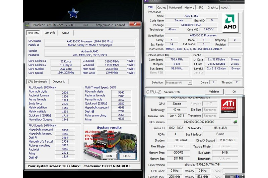Click the blue help icon in language bar
268x178 pixels.
pos(237,176)
